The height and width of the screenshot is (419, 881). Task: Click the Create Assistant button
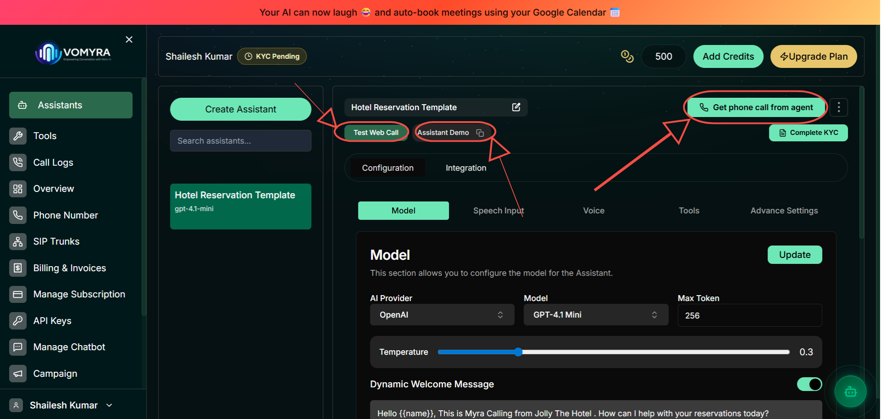241,109
